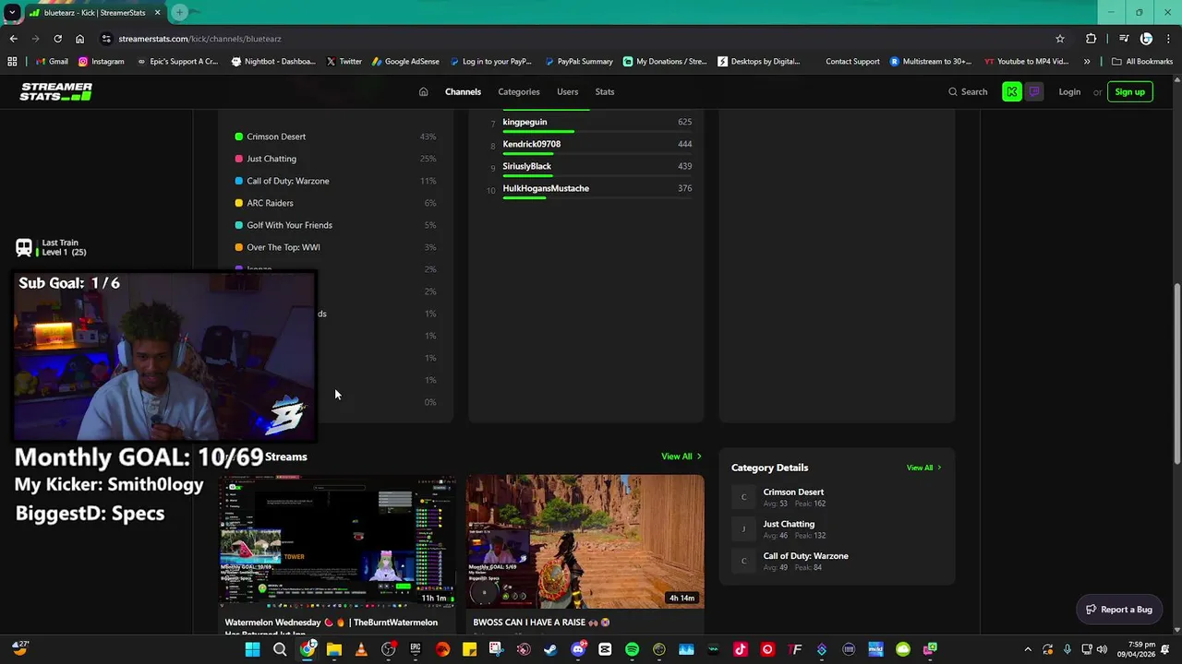
Task: Open Steam from taskbar
Action: [x=550, y=649]
